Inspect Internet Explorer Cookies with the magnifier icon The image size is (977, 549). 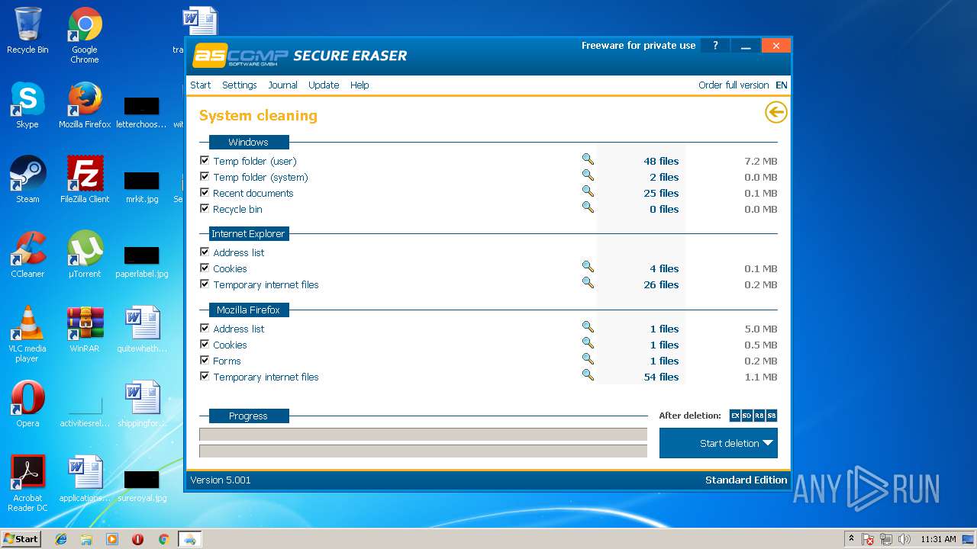point(588,267)
